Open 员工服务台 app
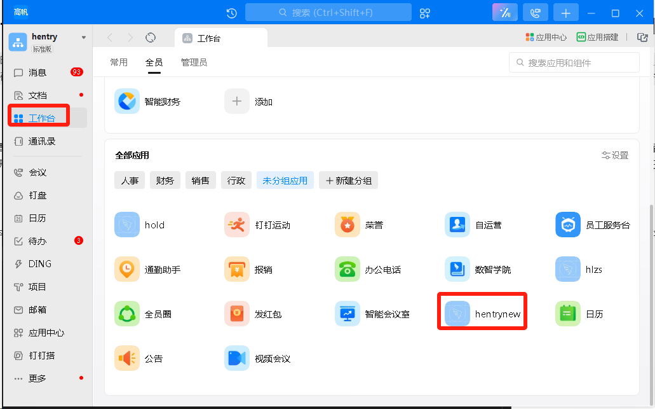Image resolution: width=655 pixels, height=409 pixels. [568, 225]
